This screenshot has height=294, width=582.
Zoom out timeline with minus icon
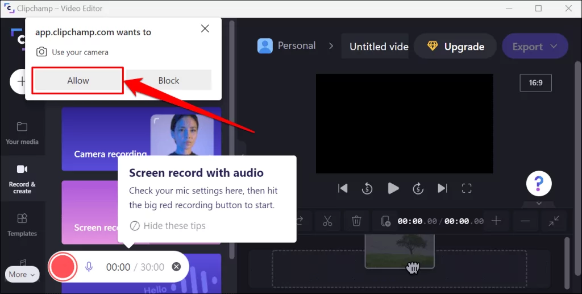(525, 221)
